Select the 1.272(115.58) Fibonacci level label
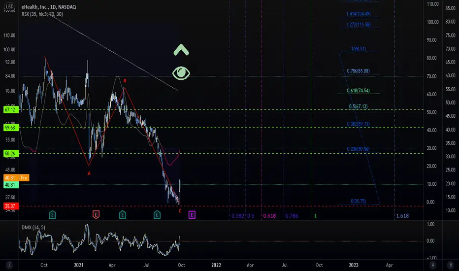This screenshot has height=271, width=459. tap(359, 25)
